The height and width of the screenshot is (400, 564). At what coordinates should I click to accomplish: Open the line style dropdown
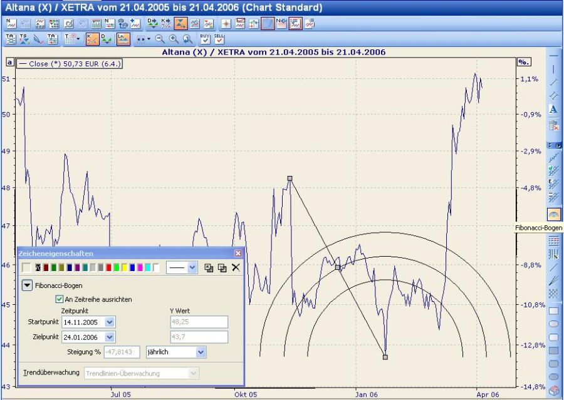[192, 268]
